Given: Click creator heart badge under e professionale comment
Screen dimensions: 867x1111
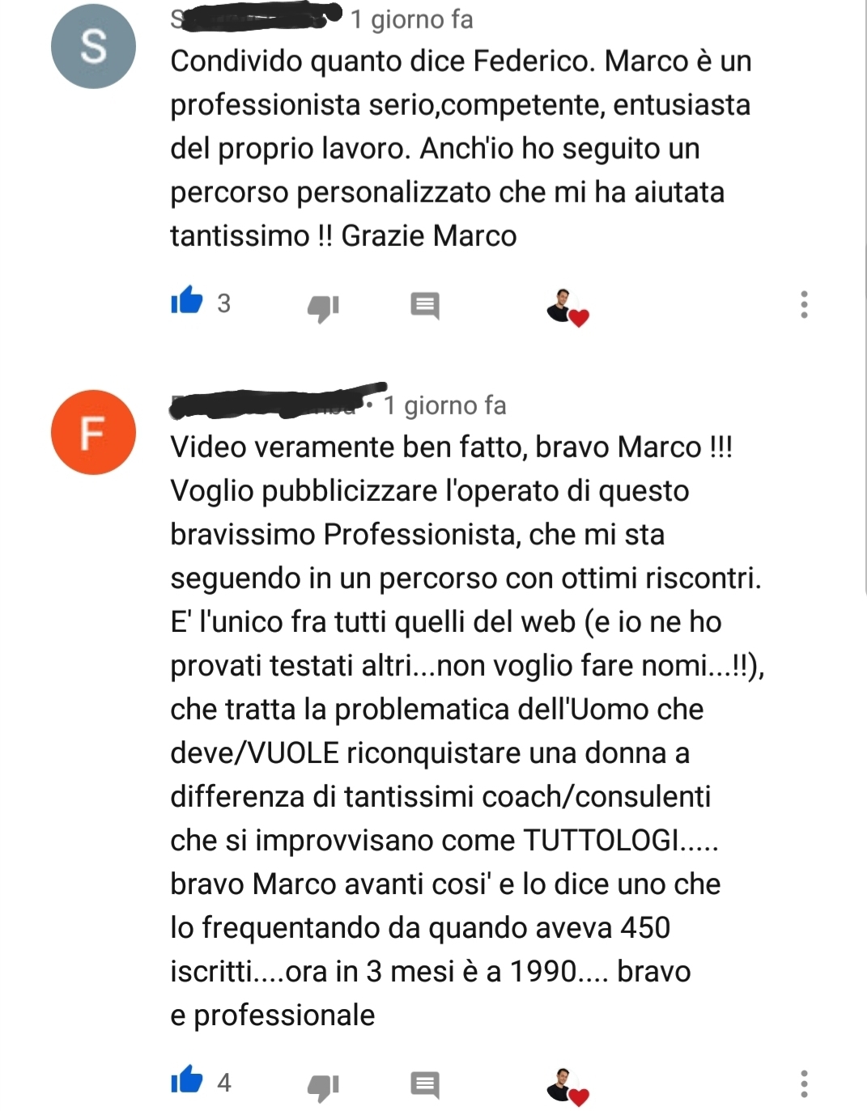Looking at the screenshot, I should [567, 1087].
